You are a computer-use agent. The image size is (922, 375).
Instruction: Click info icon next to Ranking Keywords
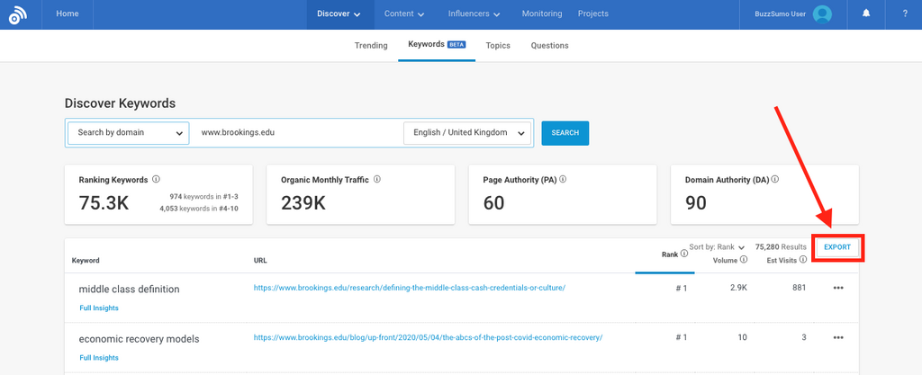[156, 180]
